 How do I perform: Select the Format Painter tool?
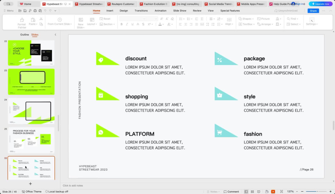tap(22, 23)
